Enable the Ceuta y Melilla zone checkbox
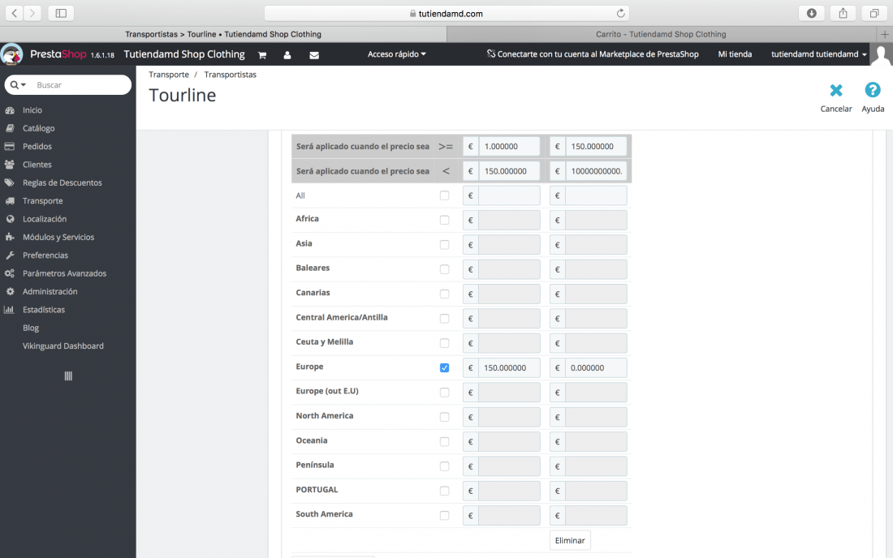This screenshot has height=558, width=893. 444,343
